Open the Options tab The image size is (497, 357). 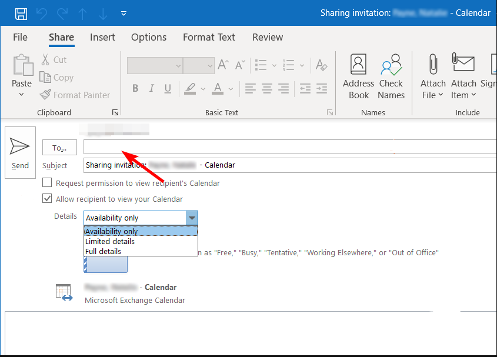click(x=149, y=37)
